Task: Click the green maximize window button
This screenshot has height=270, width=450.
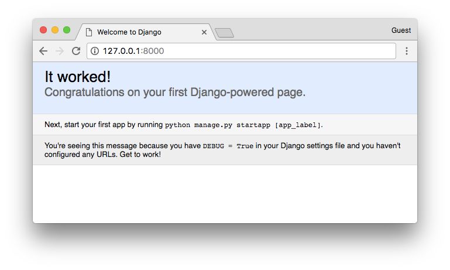Action: (x=67, y=30)
